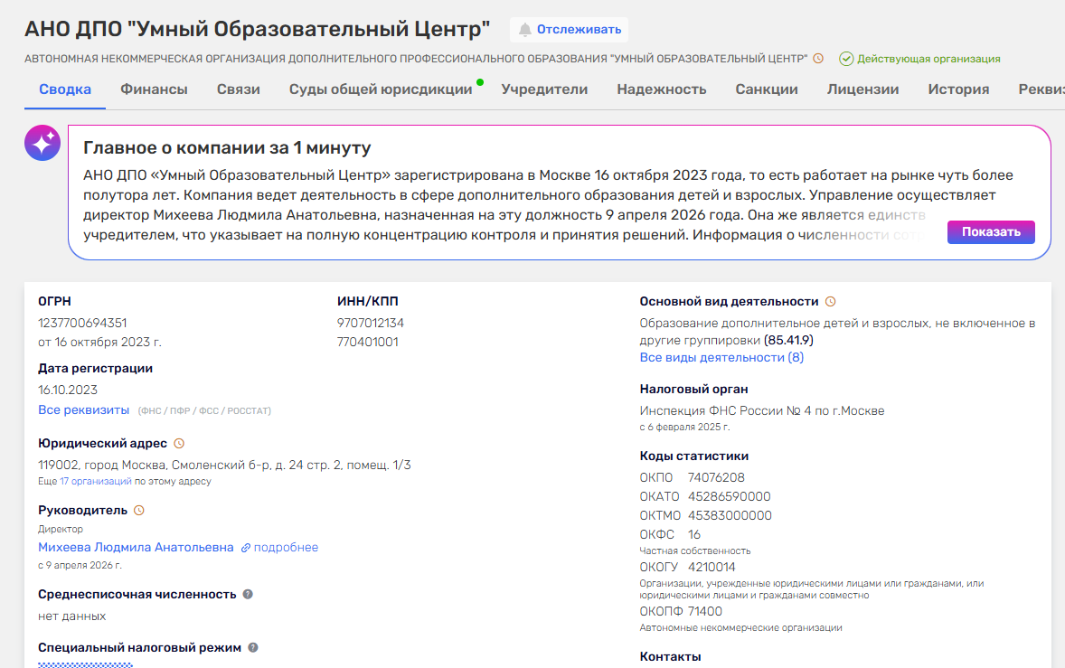Click clock icon beside Руководитель

coord(139,511)
